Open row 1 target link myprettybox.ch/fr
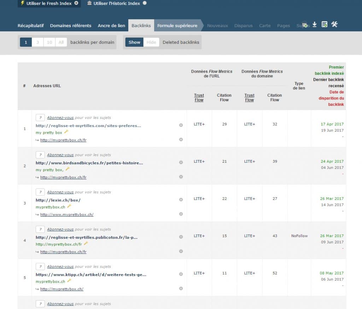The height and width of the screenshot is (309, 362). 63,140
